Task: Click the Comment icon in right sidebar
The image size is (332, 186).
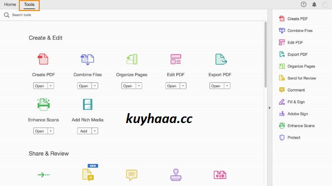Action: [282, 90]
